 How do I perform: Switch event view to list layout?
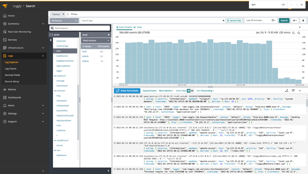click(189, 91)
